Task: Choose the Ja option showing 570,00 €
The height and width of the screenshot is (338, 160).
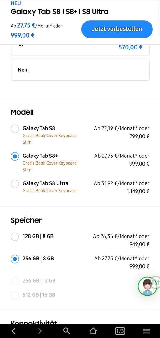Action: 80,49
